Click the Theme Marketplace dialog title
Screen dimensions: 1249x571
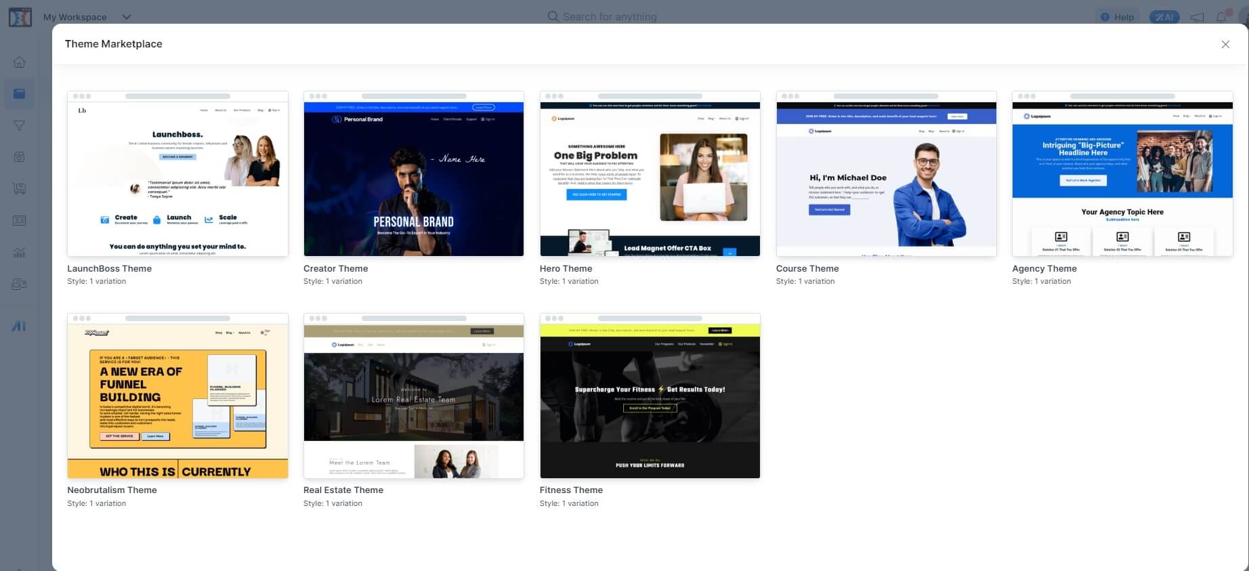[113, 43]
